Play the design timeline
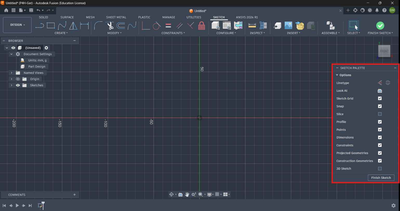Screen dimensions: 400x211 17,206
